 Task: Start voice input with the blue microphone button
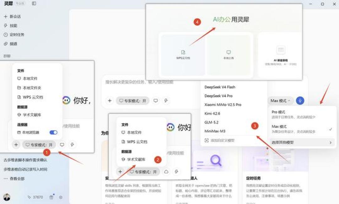(x=300, y=100)
